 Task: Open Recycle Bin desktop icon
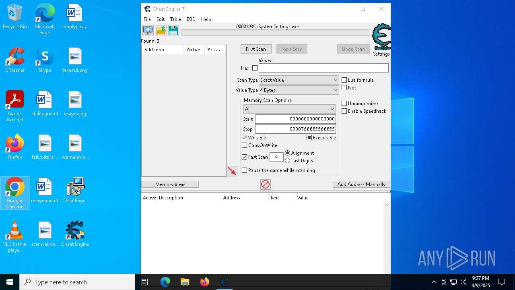coord(15,17)
